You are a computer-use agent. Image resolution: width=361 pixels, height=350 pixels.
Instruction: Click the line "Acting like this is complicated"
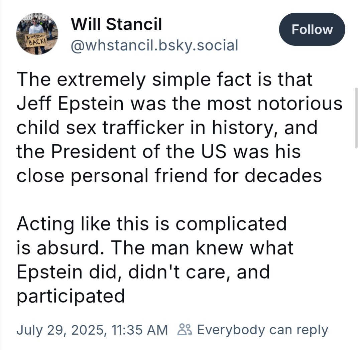(151, 224)
